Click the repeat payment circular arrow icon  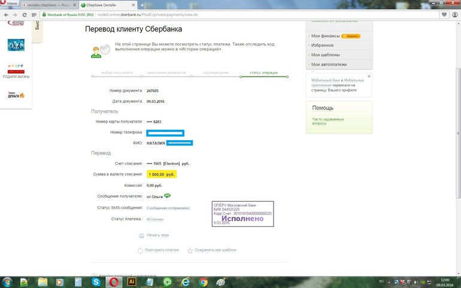(140, 251)
